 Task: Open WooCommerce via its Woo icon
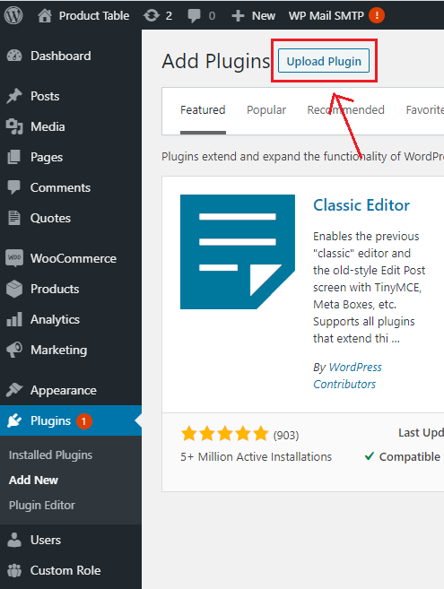coord(14,258)
